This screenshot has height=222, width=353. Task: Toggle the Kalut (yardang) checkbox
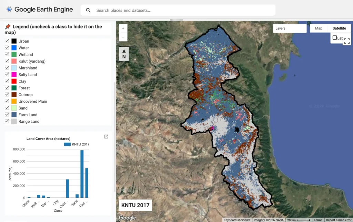tap(7, 61)
